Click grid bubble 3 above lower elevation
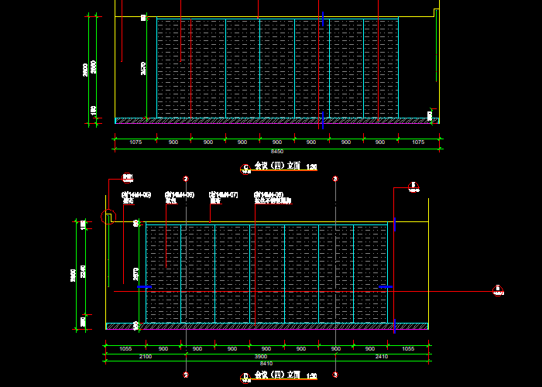Viewport: 542px width, 387px height. [x=335, y=179]
